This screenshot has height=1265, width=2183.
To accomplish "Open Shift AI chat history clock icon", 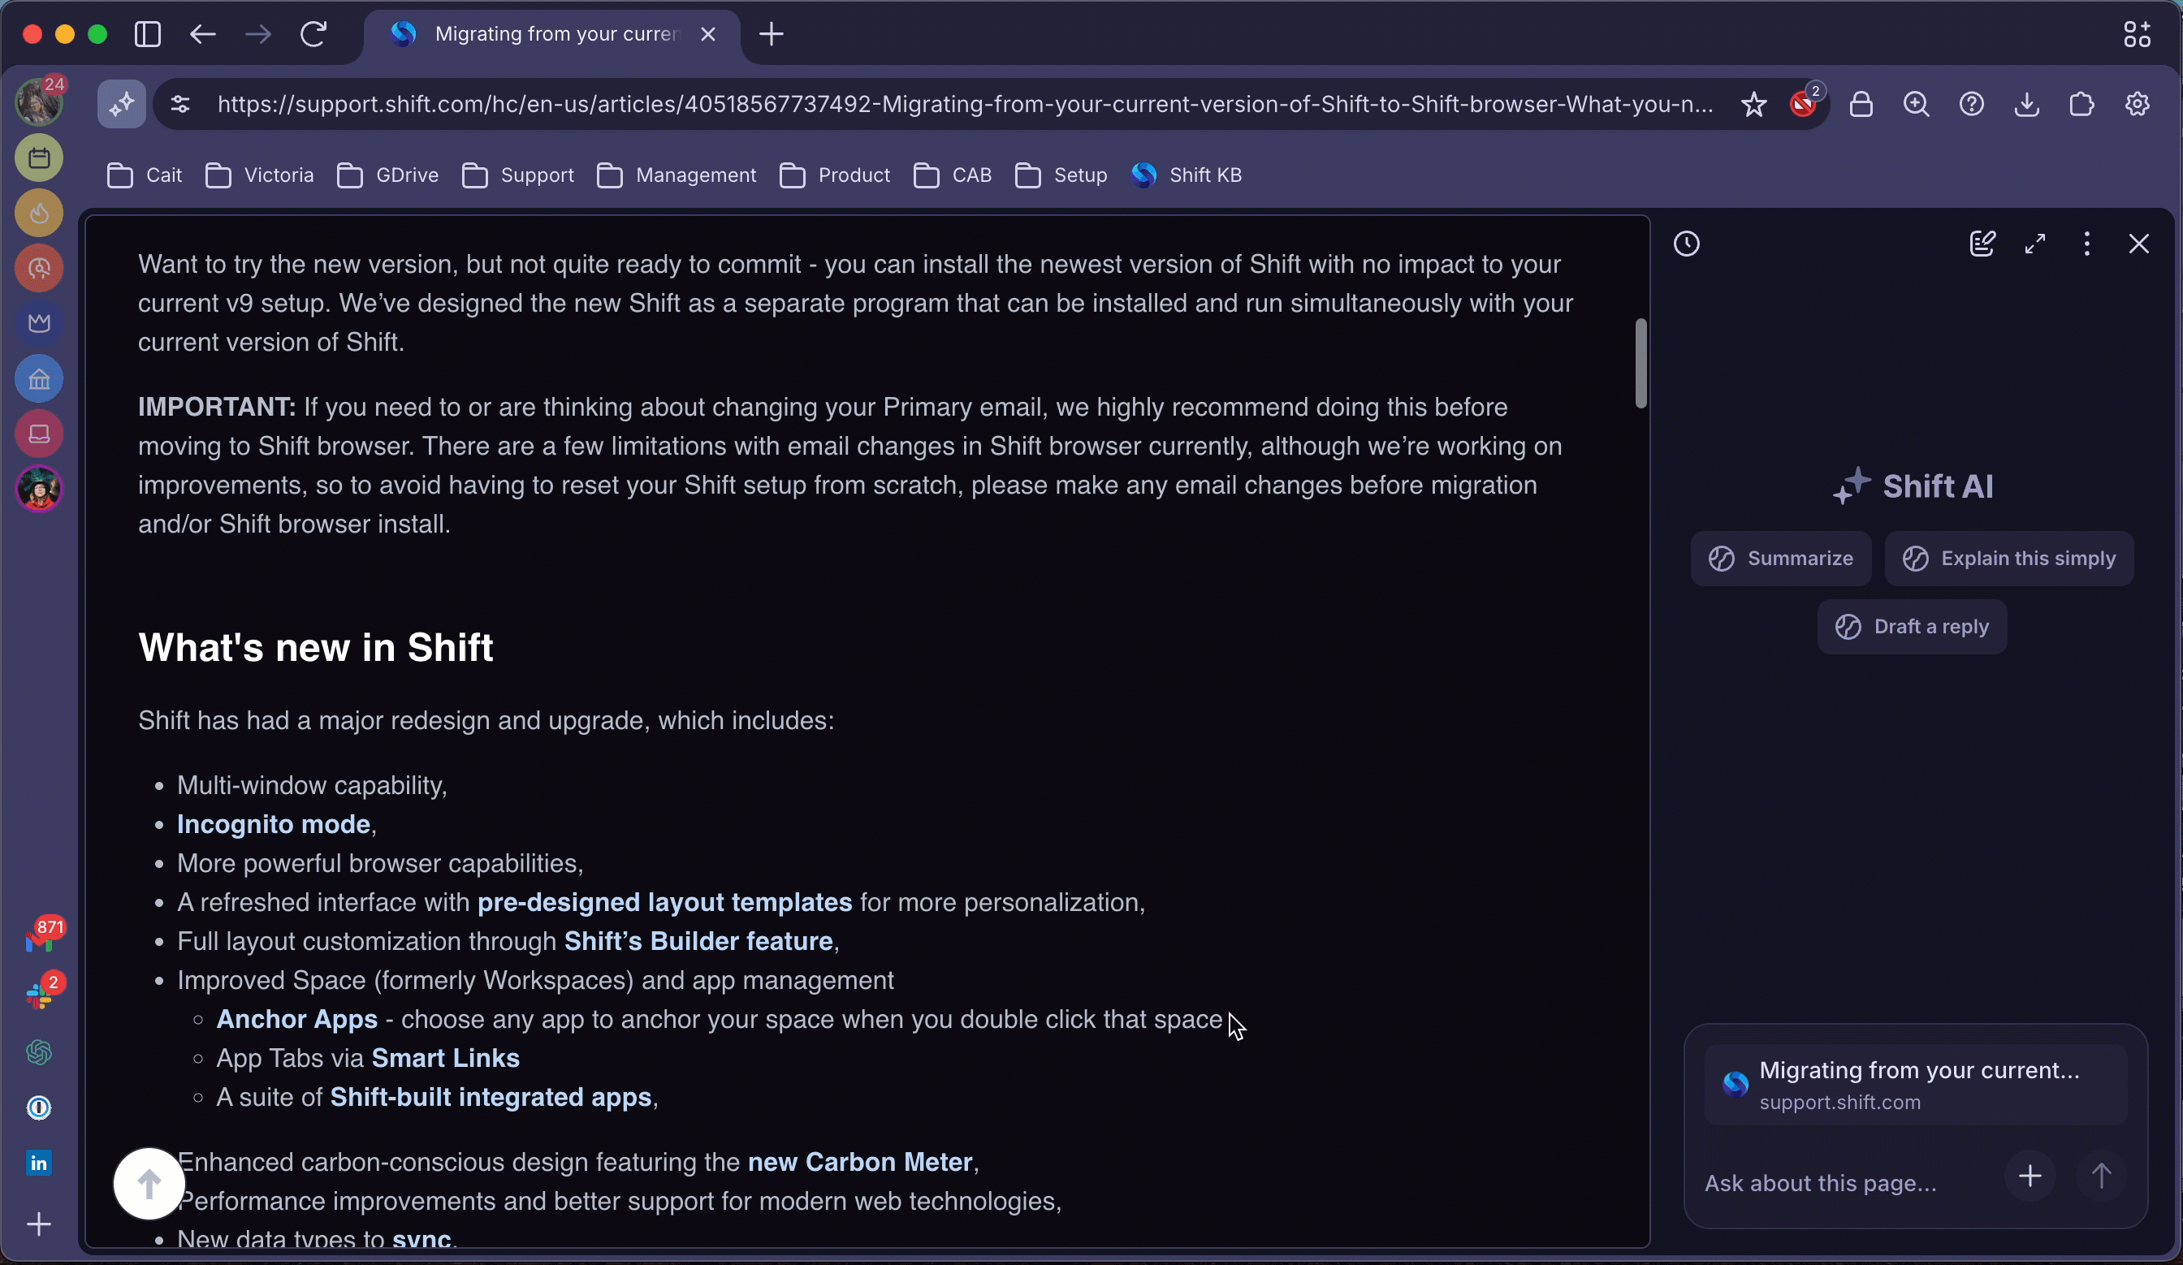I will [x=1687, y=244].
